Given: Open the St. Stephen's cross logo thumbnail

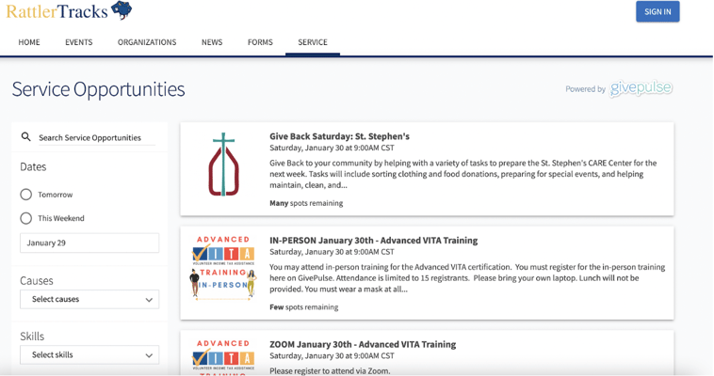Looking at the screenshot, I should [223, 164].
